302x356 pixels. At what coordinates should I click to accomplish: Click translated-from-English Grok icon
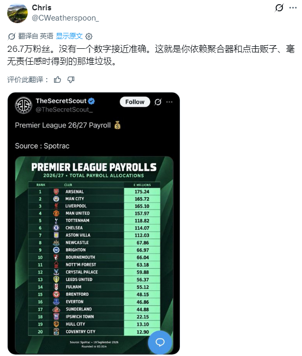coord(11,36)
